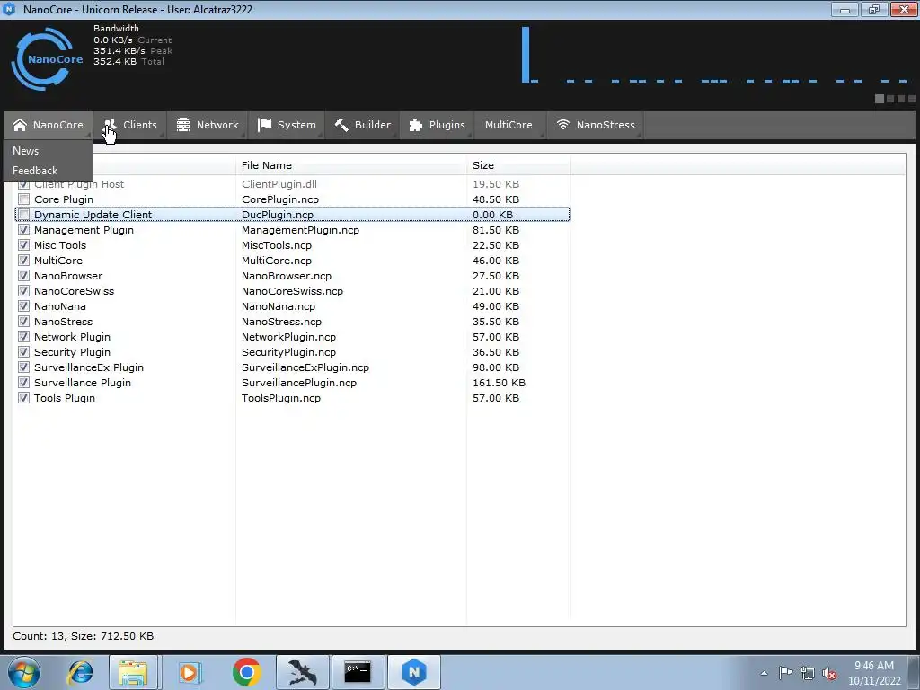
Task: Open the MultiCore menu
Action: [509, 125]
